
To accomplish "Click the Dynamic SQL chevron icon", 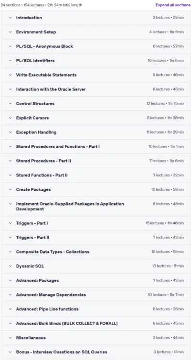I will (10, 266).
